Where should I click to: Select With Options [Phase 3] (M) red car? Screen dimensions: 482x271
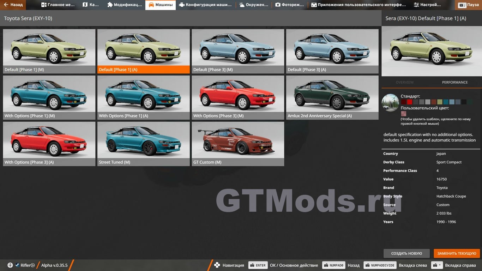(x=238, y=98)
